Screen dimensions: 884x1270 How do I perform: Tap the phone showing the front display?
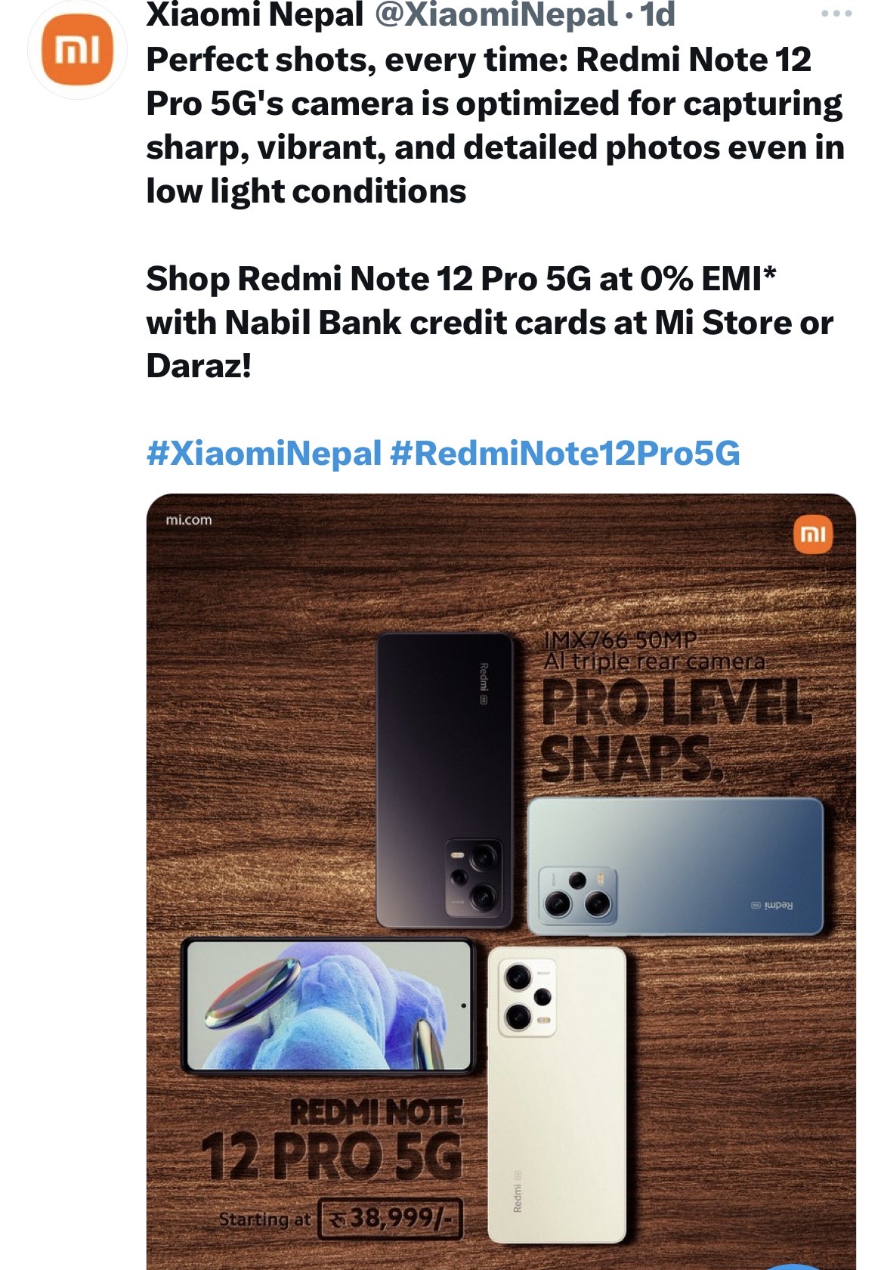329,1005
